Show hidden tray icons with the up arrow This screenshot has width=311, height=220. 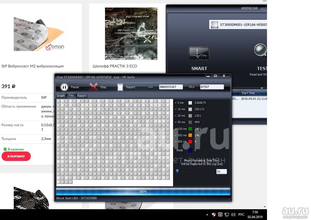click(207, 215)
